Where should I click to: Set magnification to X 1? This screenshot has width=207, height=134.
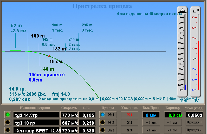pyautogui.click(x=130, y=115)
